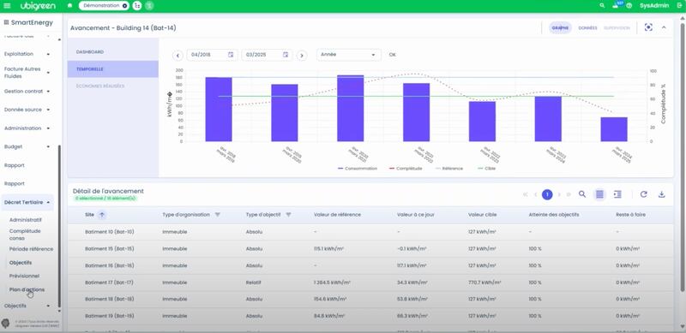Open global search in top bar
The image size is (686, 333).
(603, 6)
